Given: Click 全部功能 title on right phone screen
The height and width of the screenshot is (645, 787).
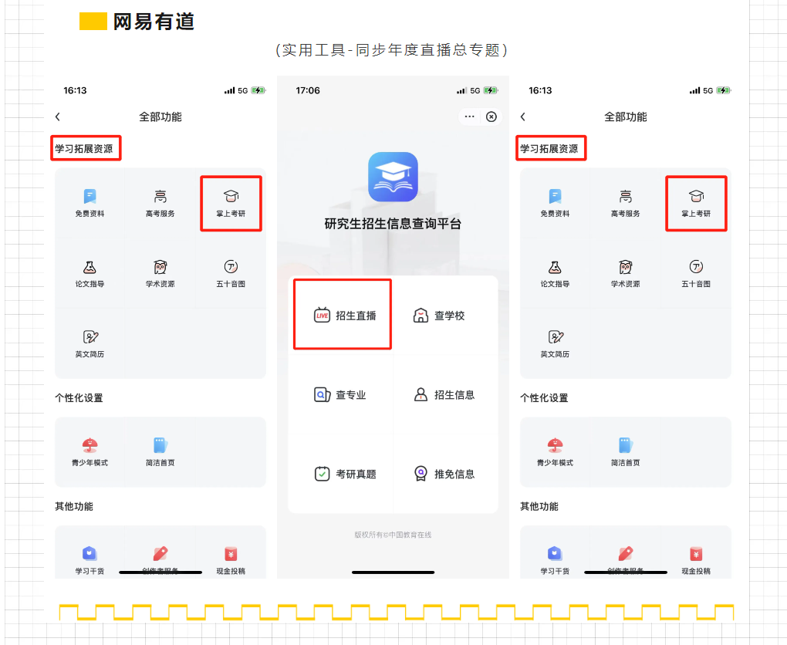Looking at the screenshot, I should (626, 117).
